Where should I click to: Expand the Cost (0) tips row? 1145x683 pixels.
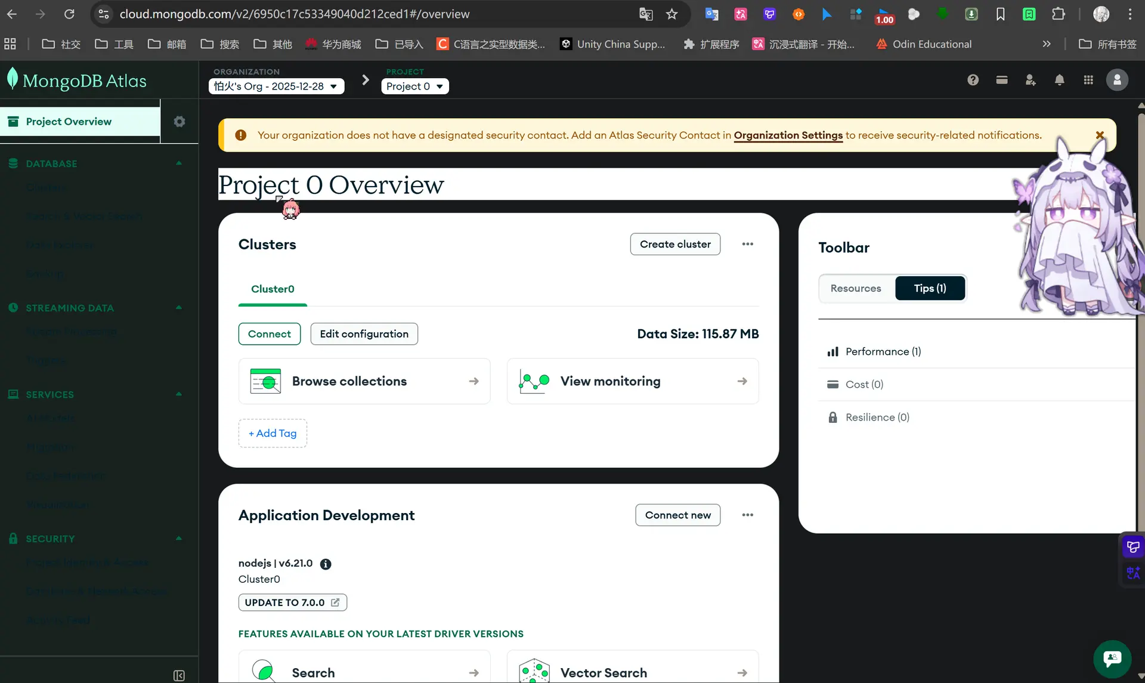click(977, 385)
